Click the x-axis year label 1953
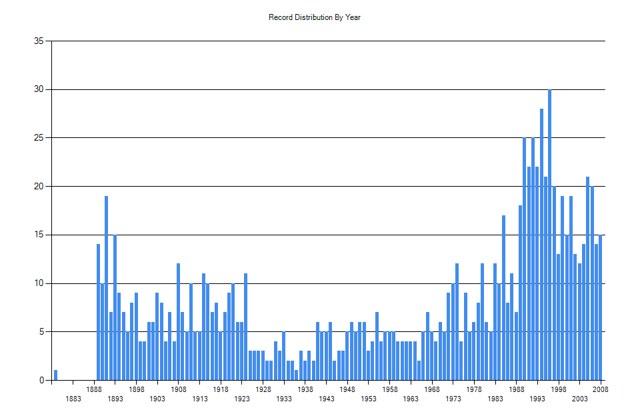630x420 pixels. pyautogui.click(x=369, y=399)
